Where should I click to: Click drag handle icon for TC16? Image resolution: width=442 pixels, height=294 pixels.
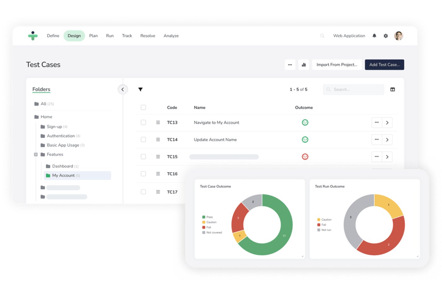click(158, 174)
